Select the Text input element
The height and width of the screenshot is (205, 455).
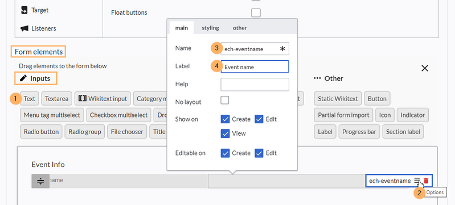29,99
